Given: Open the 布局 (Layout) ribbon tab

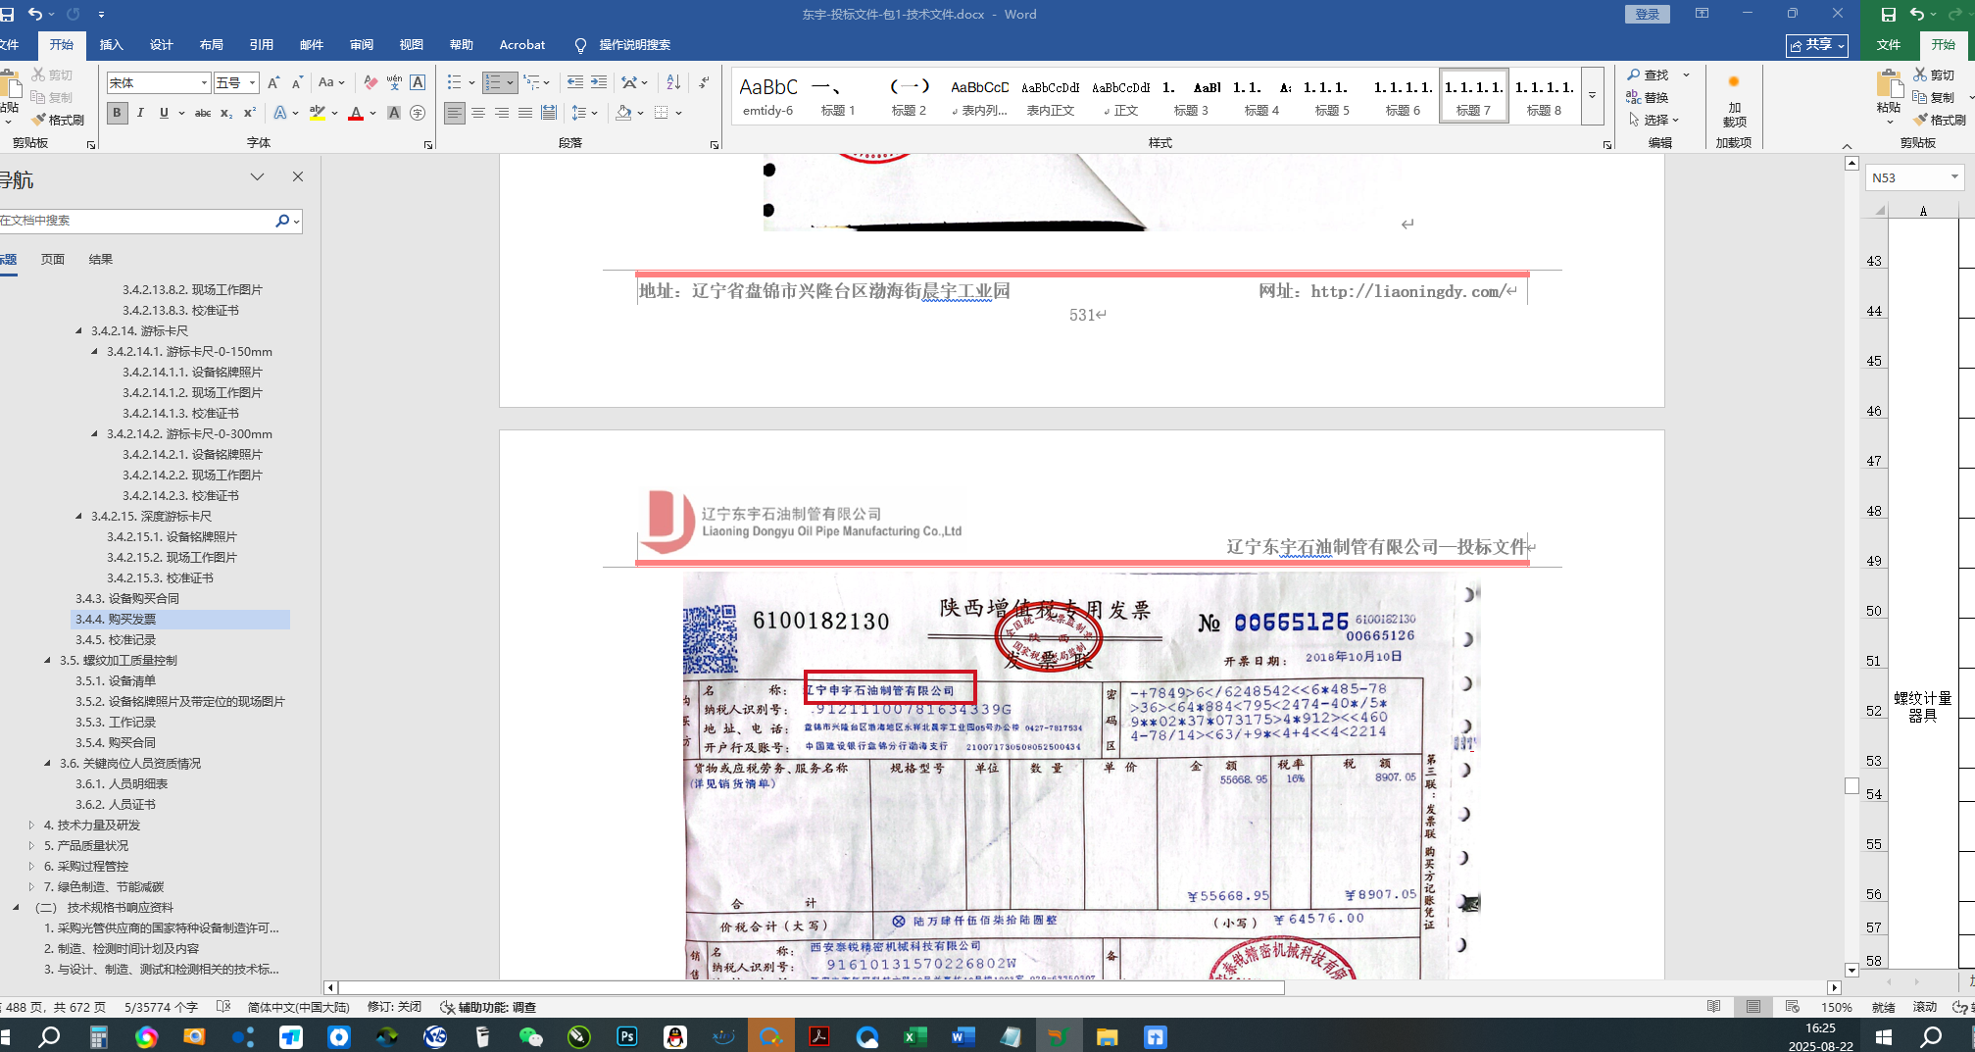Looking at the screenshot, I should tap(212, 45).
